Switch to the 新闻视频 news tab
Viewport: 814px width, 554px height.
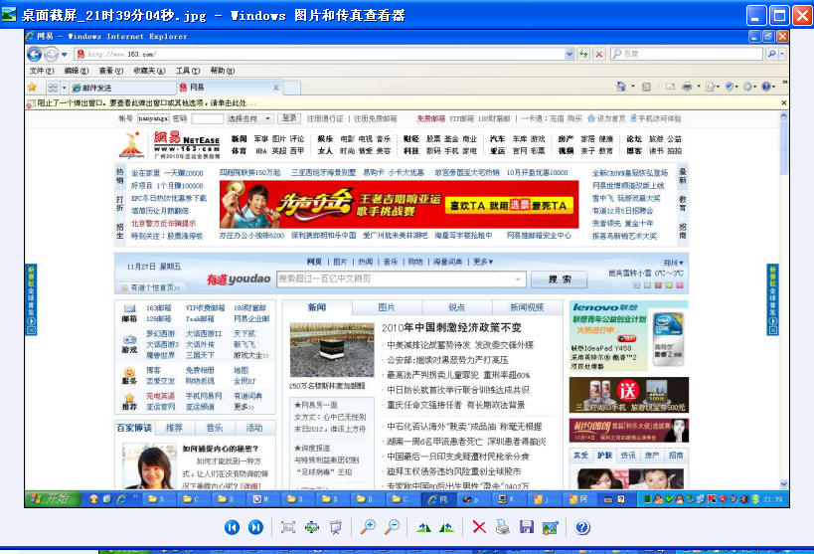[x=527, y=307]
